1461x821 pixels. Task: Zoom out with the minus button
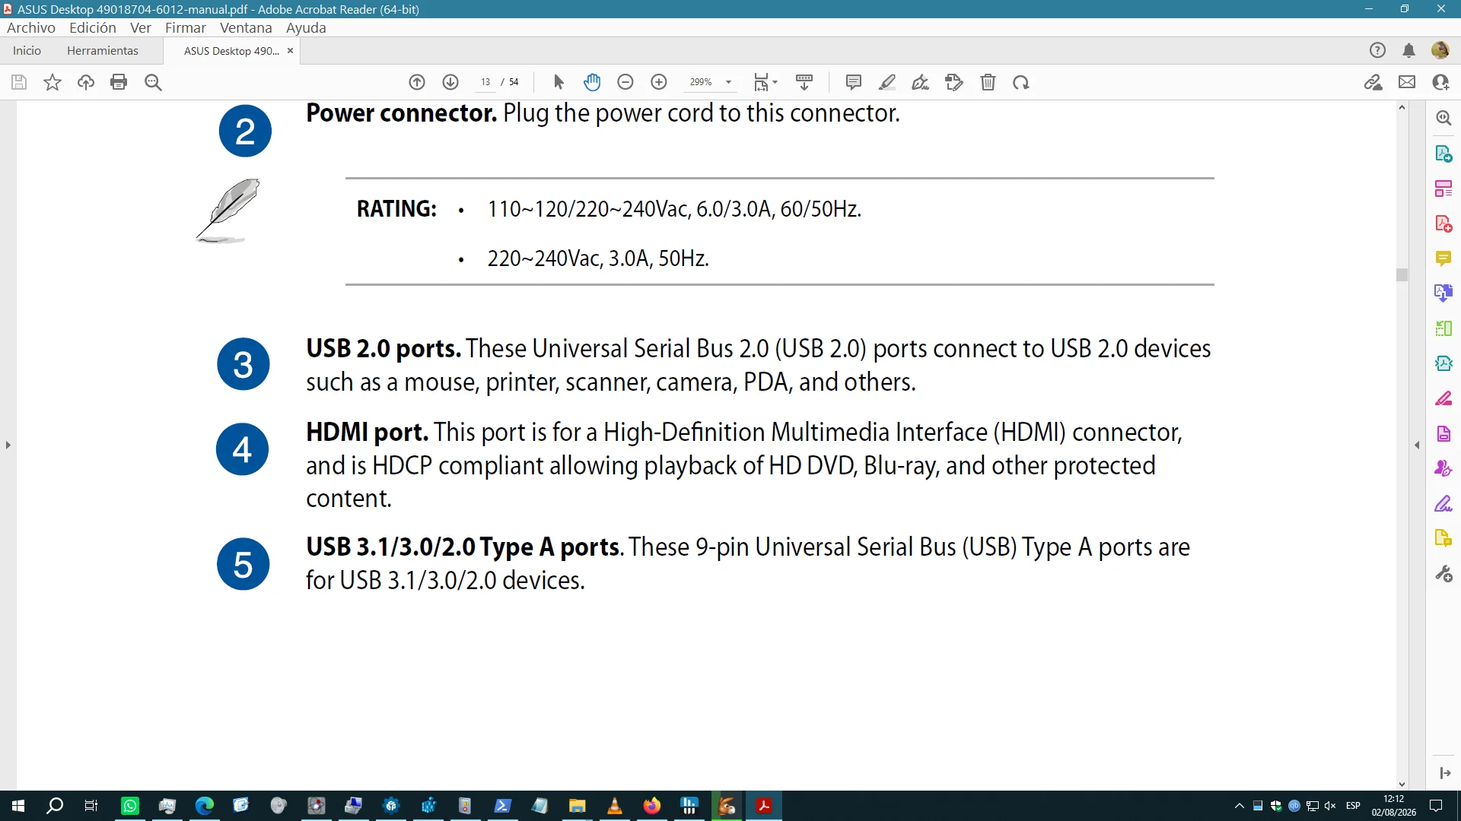pyautogui.click(x=625, y=82)
